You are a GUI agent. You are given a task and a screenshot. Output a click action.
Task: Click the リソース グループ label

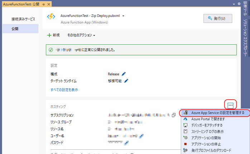[61, 122]
